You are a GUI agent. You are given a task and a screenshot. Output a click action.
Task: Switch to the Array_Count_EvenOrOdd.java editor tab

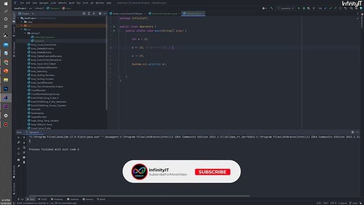127,14
